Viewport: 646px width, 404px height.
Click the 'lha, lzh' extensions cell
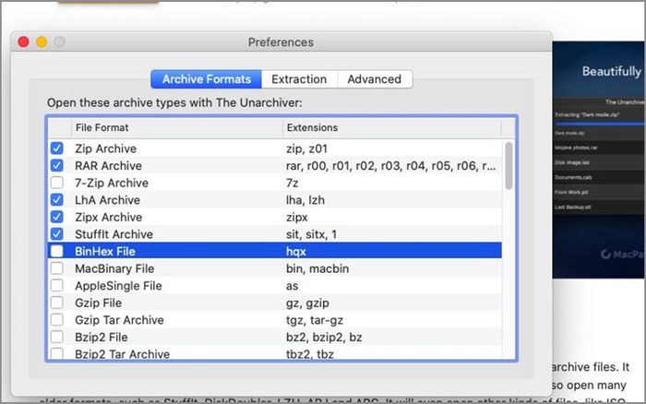(x=305, y=200)
